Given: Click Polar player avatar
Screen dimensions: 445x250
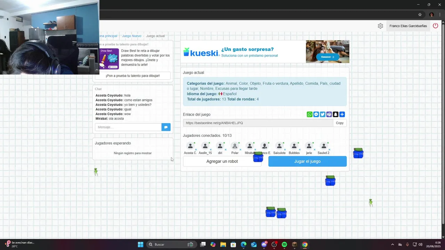Looking at the screenshot, I should pos(235,146).
